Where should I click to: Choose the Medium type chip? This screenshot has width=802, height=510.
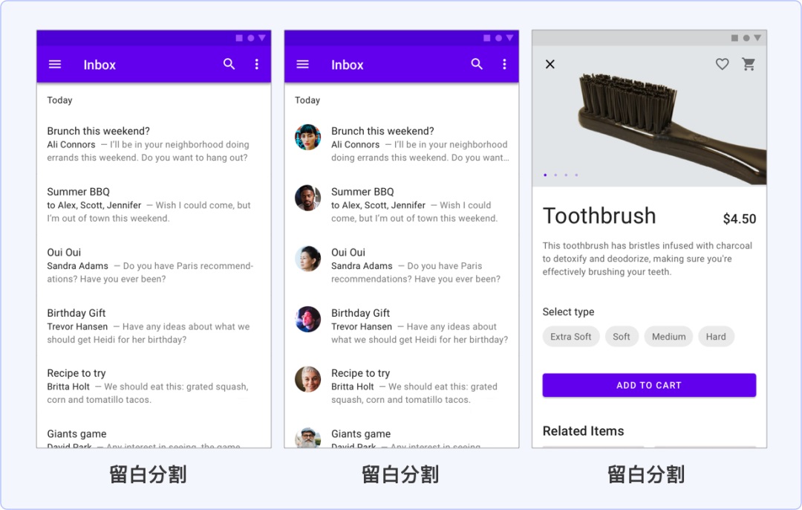(x=668, y=337)
